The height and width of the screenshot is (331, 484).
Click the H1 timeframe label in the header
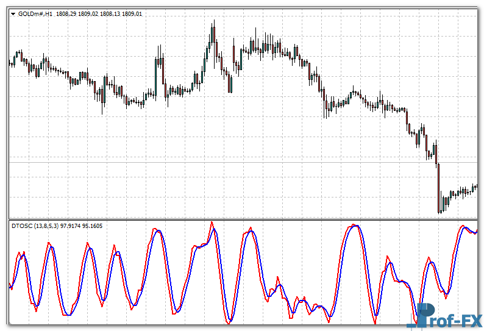(x=49, y=13)
